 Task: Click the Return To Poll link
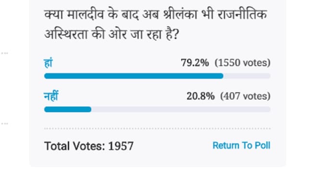(x=241, y=146)
